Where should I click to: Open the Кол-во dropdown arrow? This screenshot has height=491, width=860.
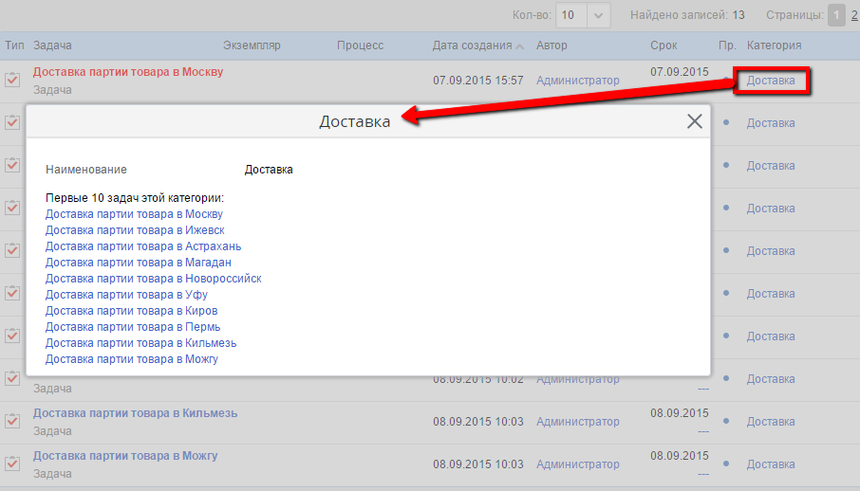tap(598, 15)
